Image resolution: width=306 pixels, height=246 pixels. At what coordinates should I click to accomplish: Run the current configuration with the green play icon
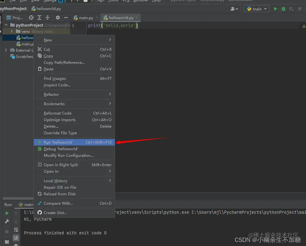[x=275, y=9]
